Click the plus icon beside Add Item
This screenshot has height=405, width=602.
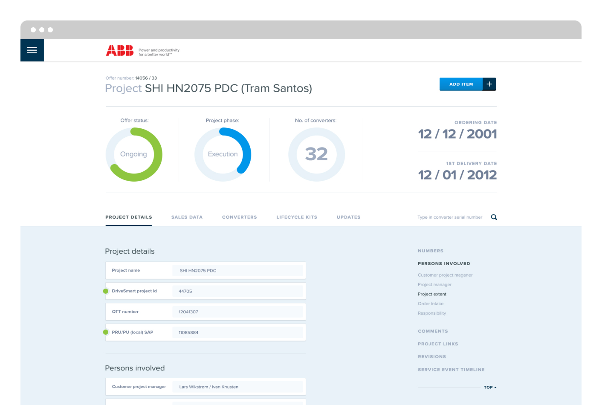point(489,84)
